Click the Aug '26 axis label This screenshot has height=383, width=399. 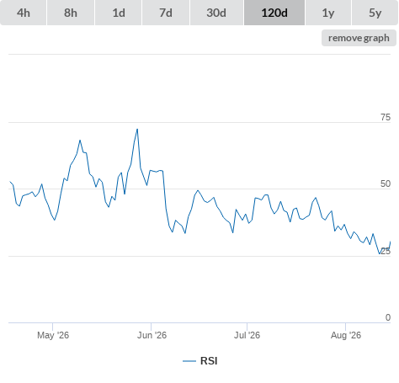tap(346, 335)
